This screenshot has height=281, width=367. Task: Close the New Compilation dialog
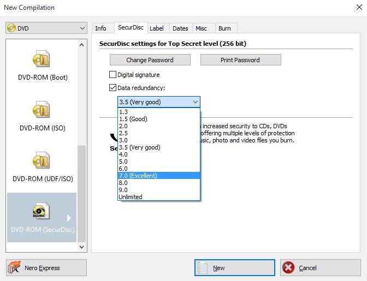[x=359, y=7]
